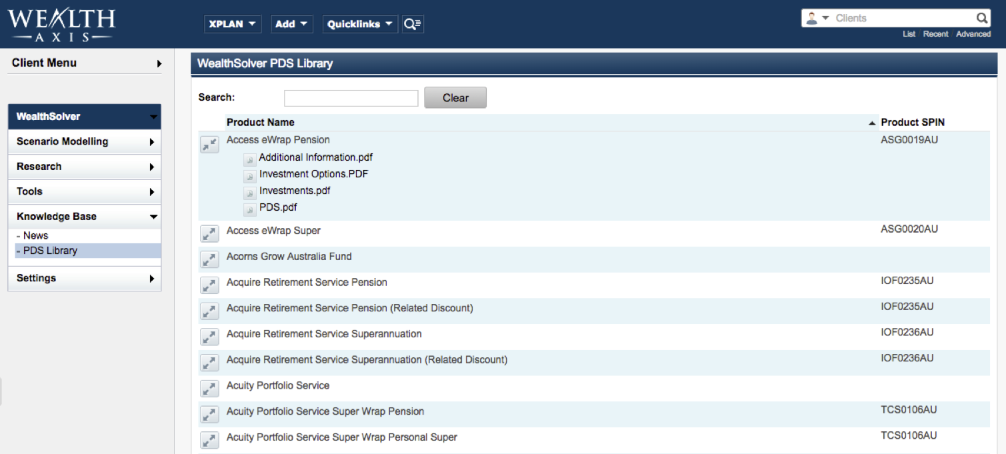The image size is (1006, 454).
Task: Open the advanced search list icon in top bar
Action: [413, 24]
